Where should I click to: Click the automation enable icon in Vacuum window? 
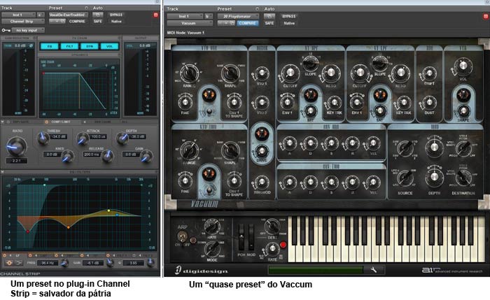click(269, 16)
